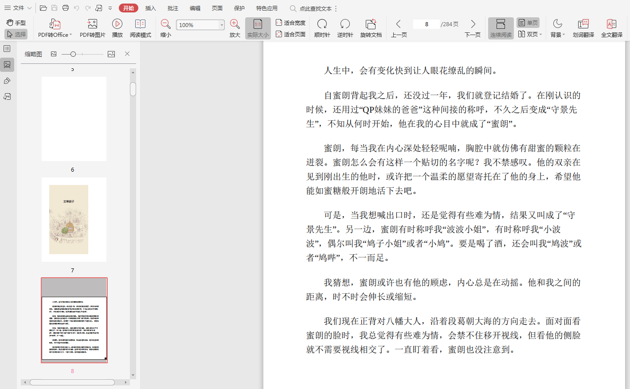The width and height of the screenshot is (630, 389).
Task: Switch to 阅读模式 reading mode
Action: 141,28
